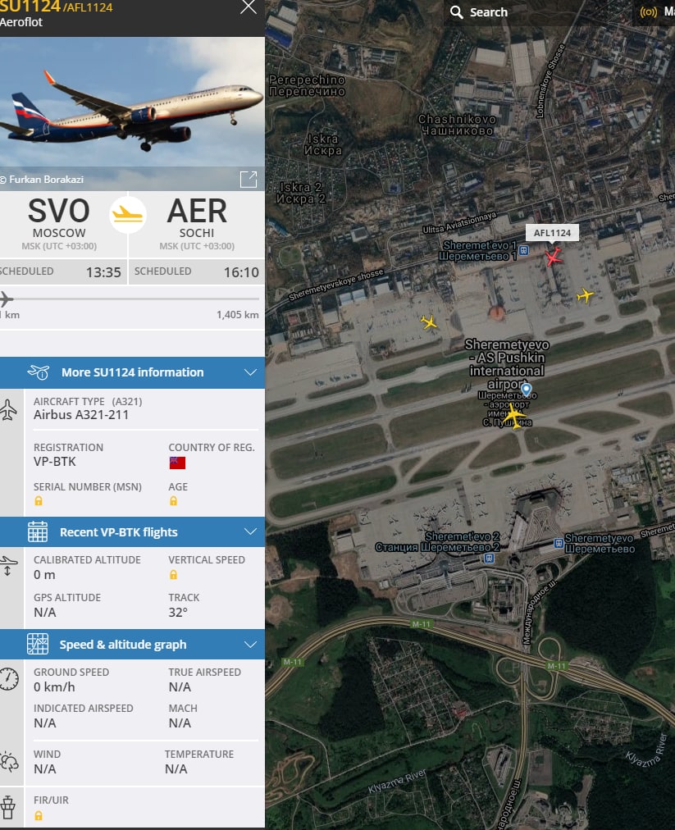
Task: Select the yellow aircraft near western apron
Action: (x=429, y=322)
